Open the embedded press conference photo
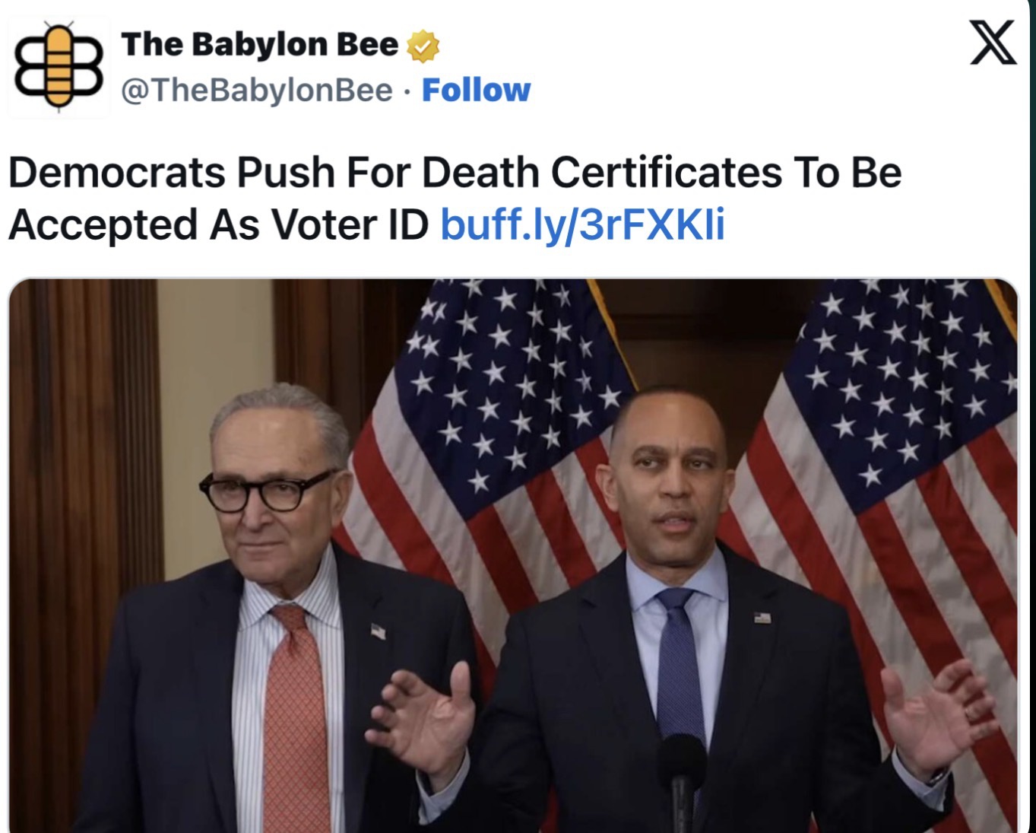1036x833 pixels. [x=513, y=555]
